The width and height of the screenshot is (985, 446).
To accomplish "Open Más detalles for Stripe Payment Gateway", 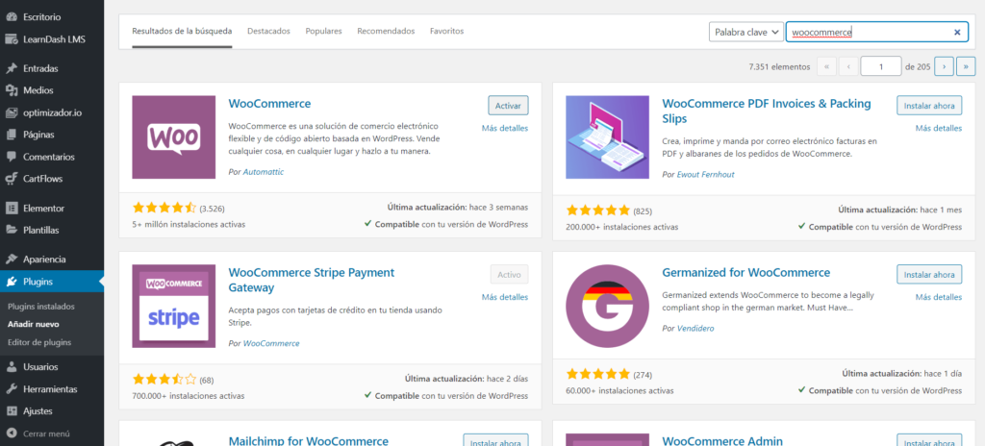I will tap(505, 297).
